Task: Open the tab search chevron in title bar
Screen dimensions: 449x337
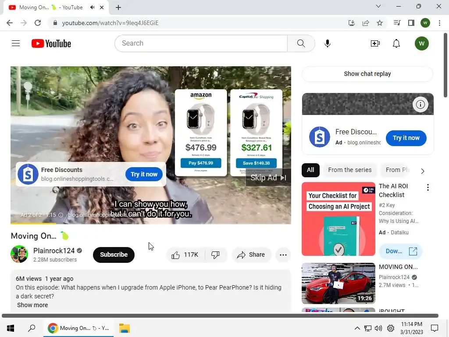Action: [x=378, y=6]
